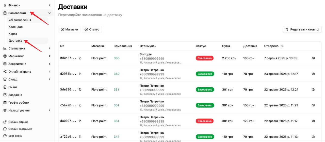Copy the delivery ID 0d0d37
Viewport: 325px width, 142px height.
coord(80,58)
